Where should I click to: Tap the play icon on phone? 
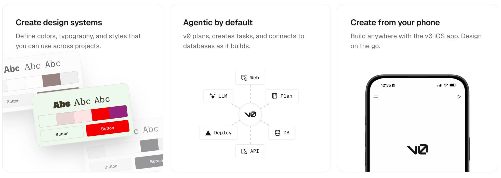[459, 97]
